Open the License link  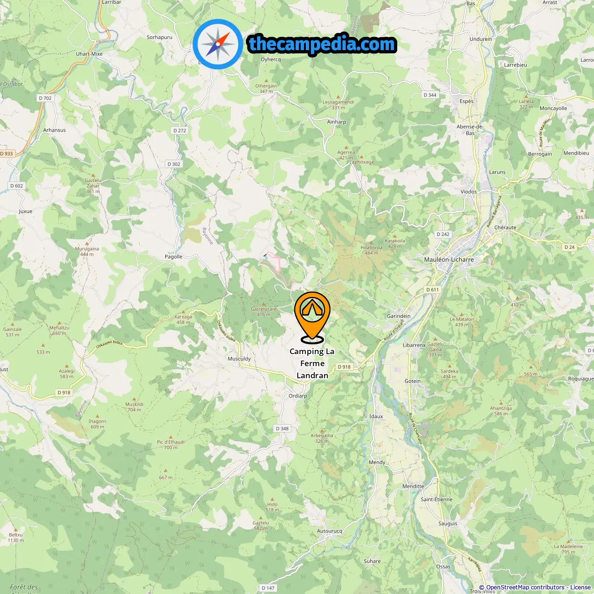(x=581, y=588)
